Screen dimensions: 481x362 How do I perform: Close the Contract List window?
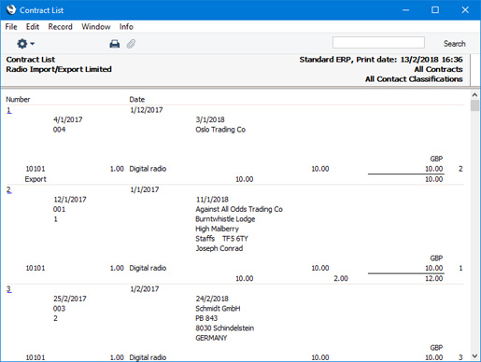coord(465,10)
